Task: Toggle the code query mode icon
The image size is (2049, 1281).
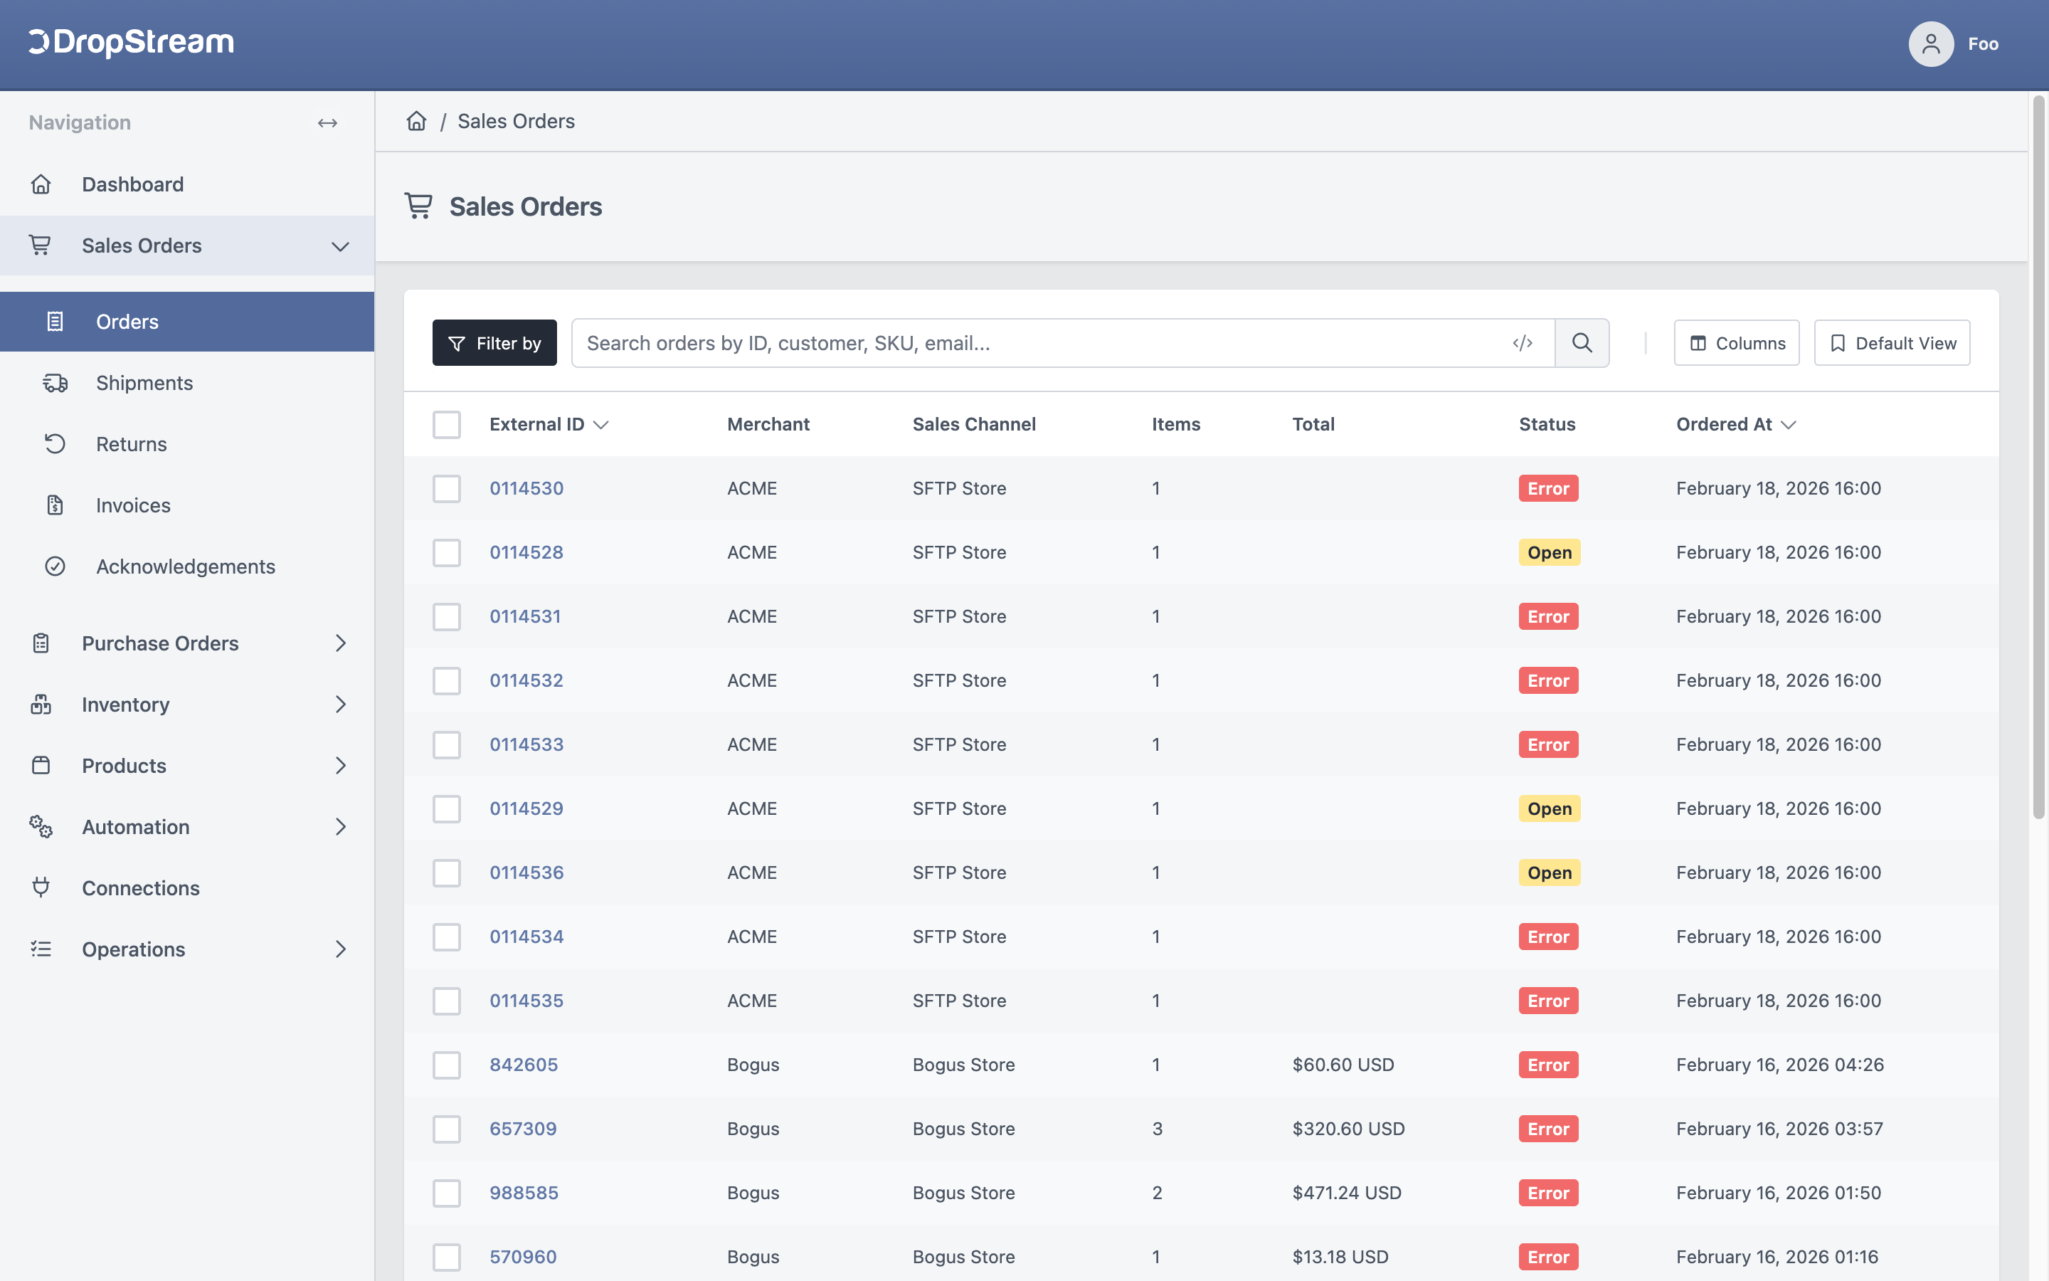Action: (x=1523, y=343)
